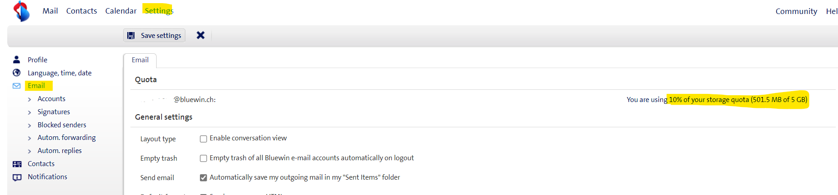Open Autom. forwarding settings
The image size is (838, 195).
click(x=66, y=138)
